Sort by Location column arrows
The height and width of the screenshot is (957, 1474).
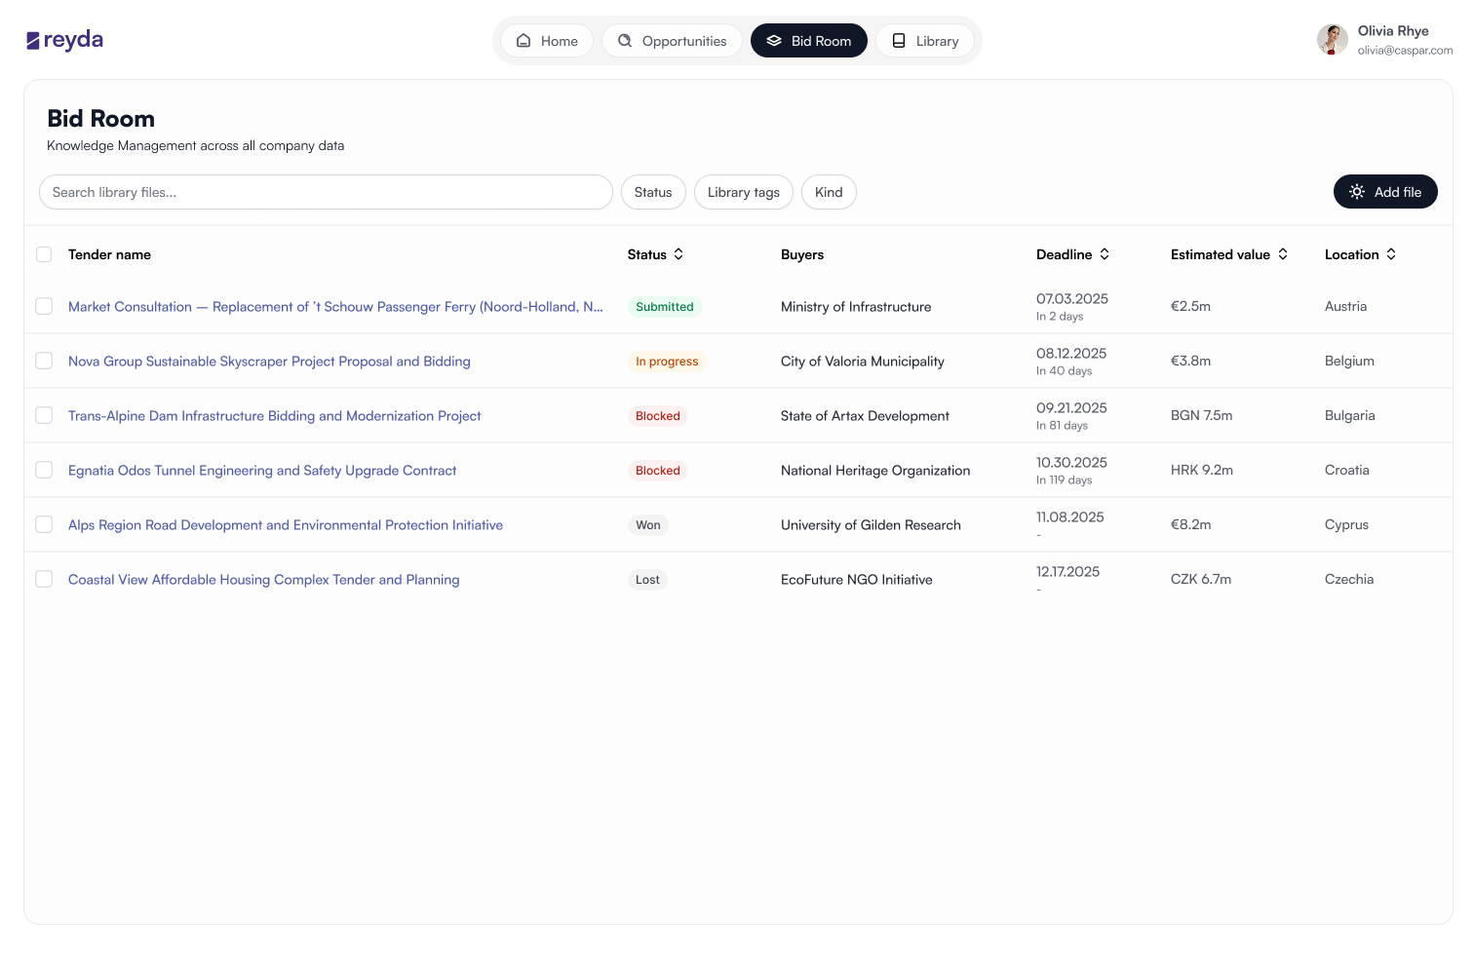1391,254
